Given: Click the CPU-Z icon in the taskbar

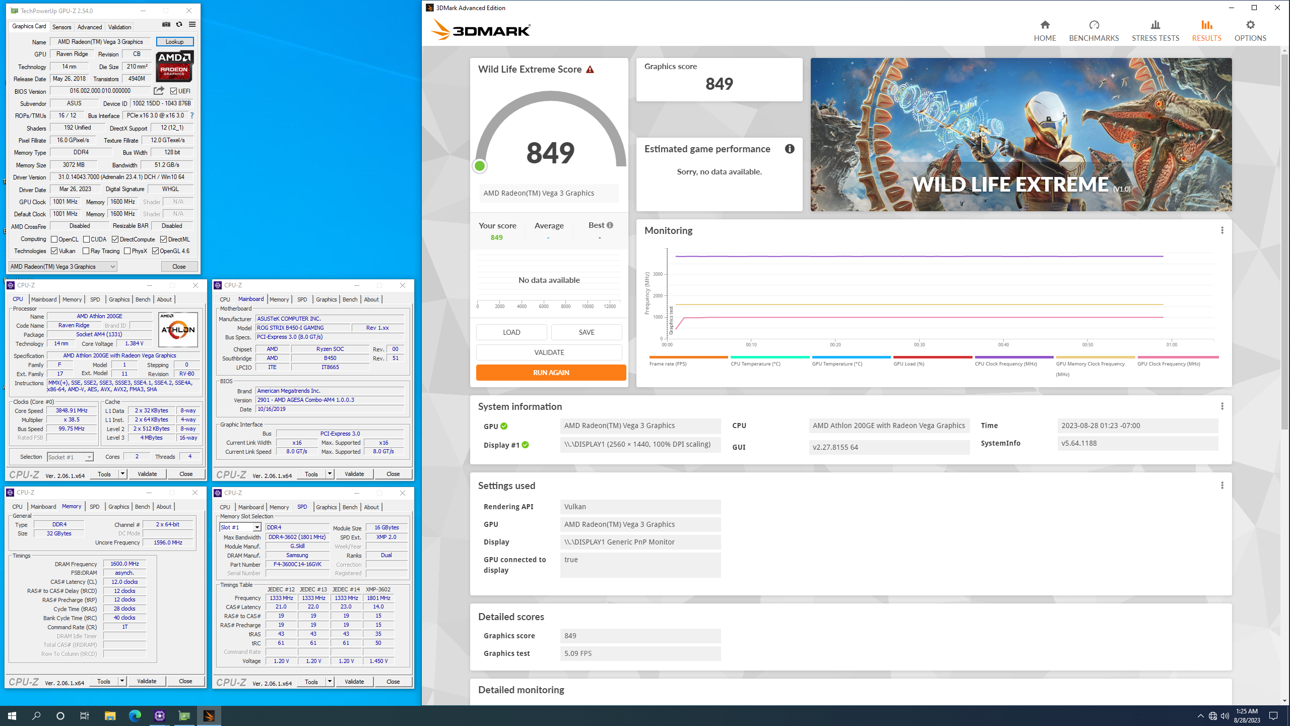Looking at the screenshot, I should pyautogui.click(x=160, y=715).
